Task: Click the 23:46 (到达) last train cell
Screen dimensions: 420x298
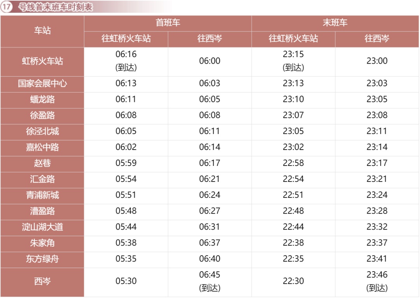Action: click(377, 281)
